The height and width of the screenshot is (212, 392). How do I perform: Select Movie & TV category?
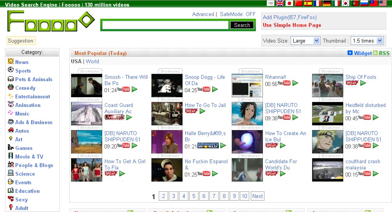[29, 157]
